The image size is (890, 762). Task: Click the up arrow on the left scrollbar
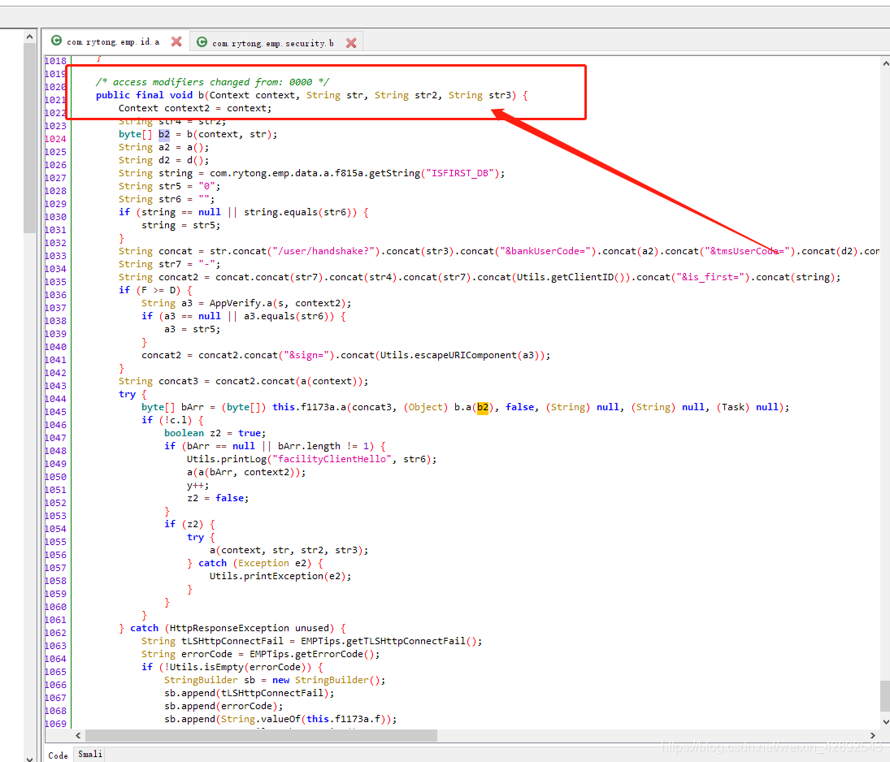click(x=29, y=36)
